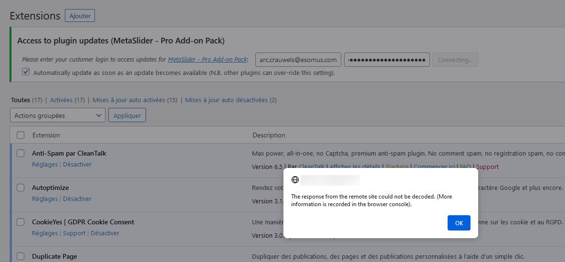Click the password field for MetaSlider updates
The image size is (565, 262).
pyautogui.click(x=387, y=60)
